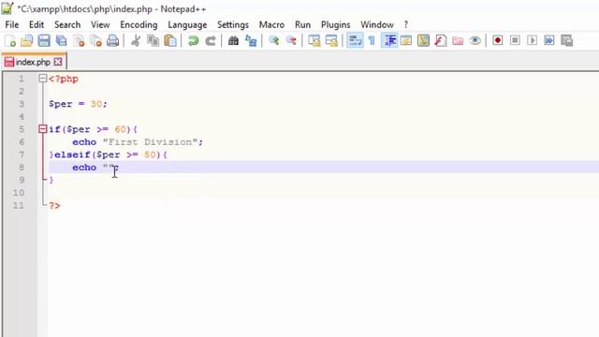Click the Save All toolbar icon
The width and height of the screenshot is (599, 337).
click(x=61, y=40)
